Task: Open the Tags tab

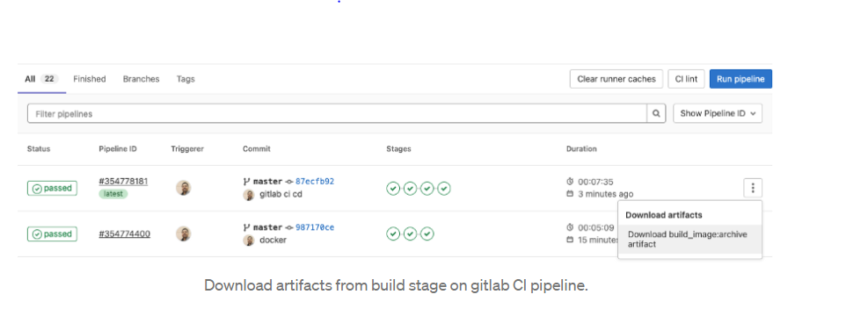Action: point(186,79)
